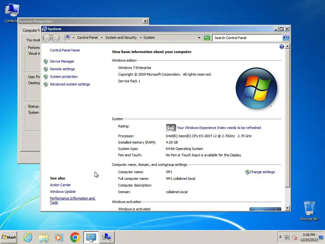Click the shield icon beside System protection
This screenshot has height=244, width=325.
tap(46, 77)
